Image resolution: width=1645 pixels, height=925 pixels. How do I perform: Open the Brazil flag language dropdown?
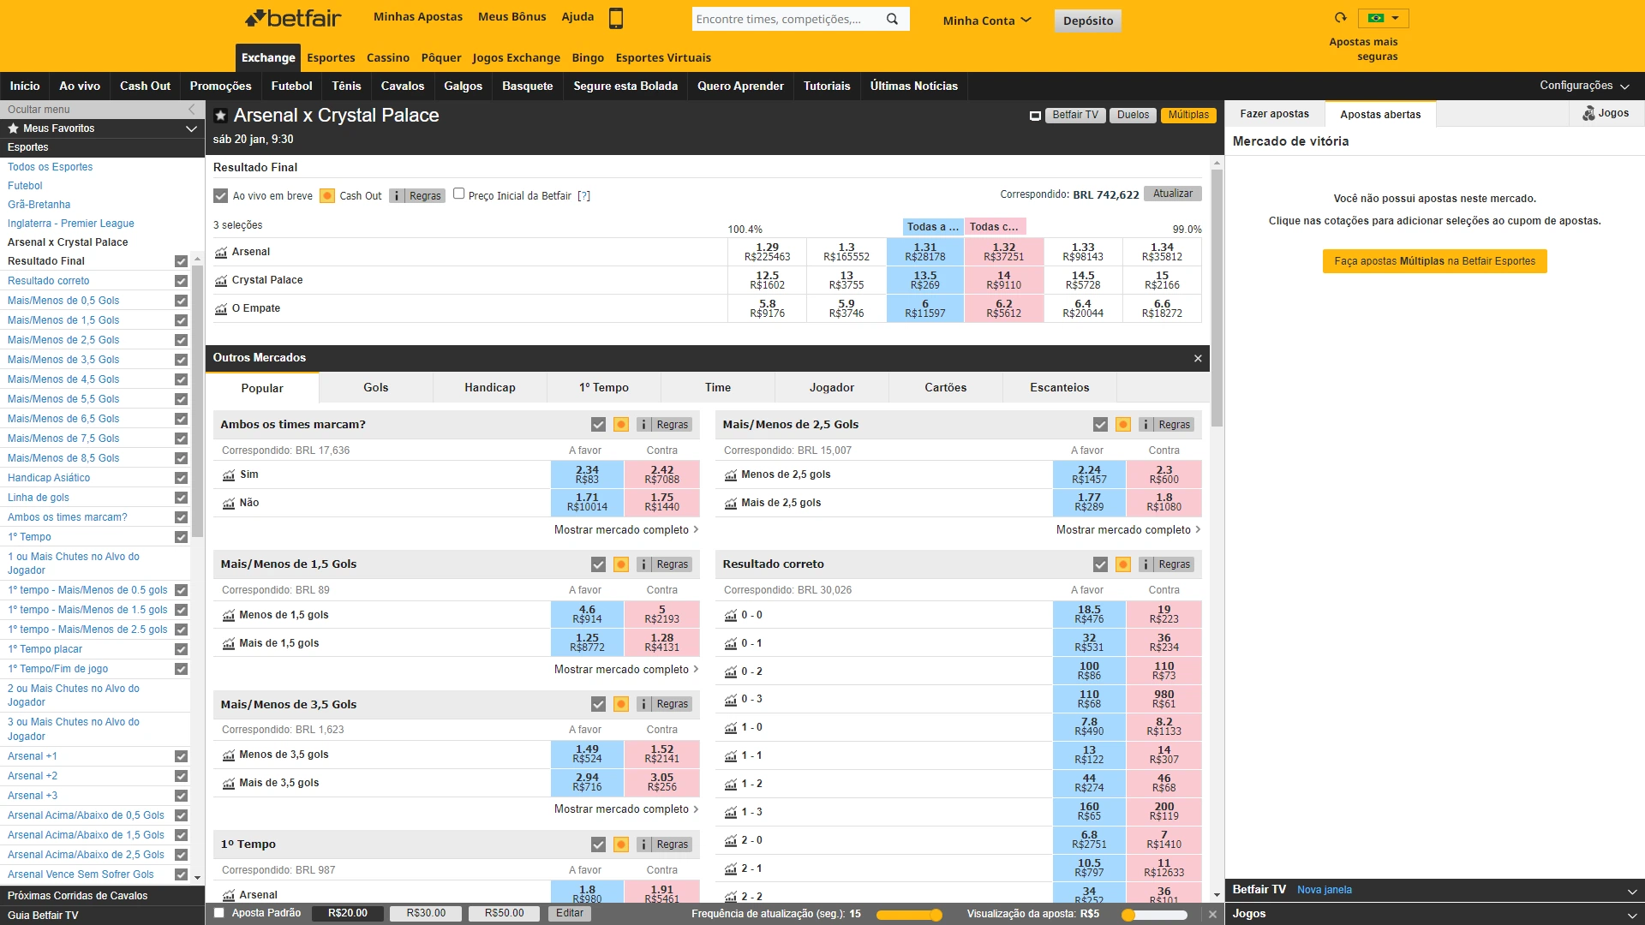click(1383, 18)
